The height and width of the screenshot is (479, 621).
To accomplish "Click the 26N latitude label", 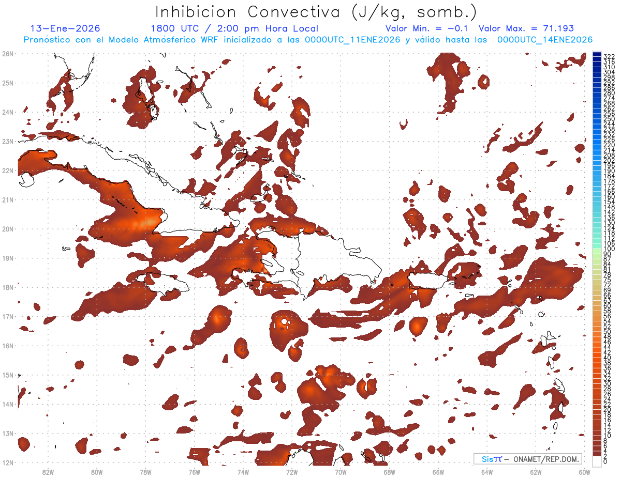I will (7, 54).
